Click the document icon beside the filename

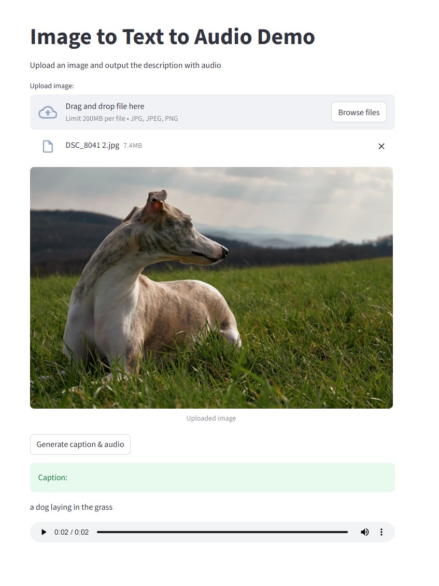pos(48,146)
